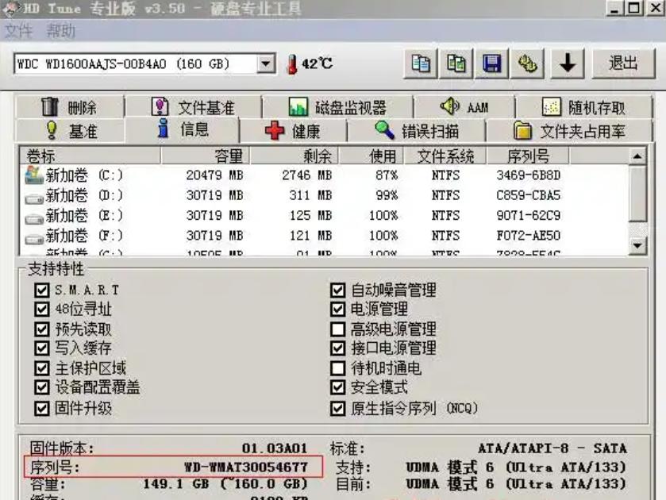Image resolution: width=666 pixels, height=500 pixels.
Task: Open the WDC WD1600AAJS drive dropdown
Action: coord(266,64)
